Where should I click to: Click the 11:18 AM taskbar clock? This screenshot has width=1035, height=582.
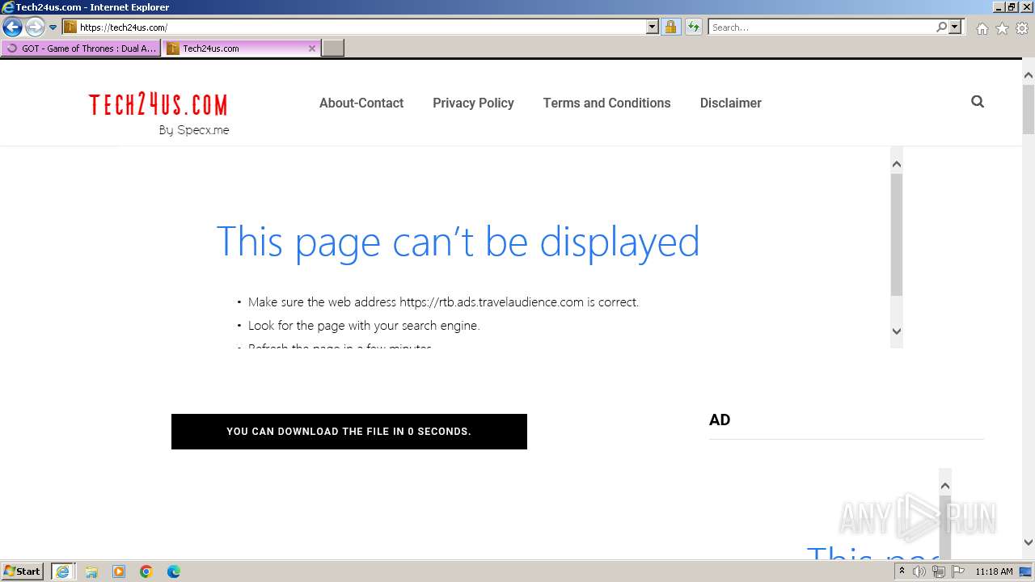[x=994, y=571]
